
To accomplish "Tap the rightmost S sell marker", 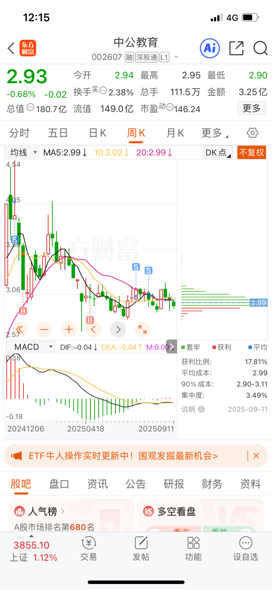I will [x=148, y=271].
